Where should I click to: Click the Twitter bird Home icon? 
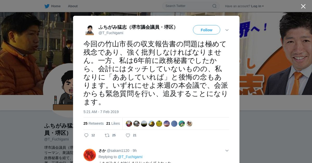tap(47, 6)
